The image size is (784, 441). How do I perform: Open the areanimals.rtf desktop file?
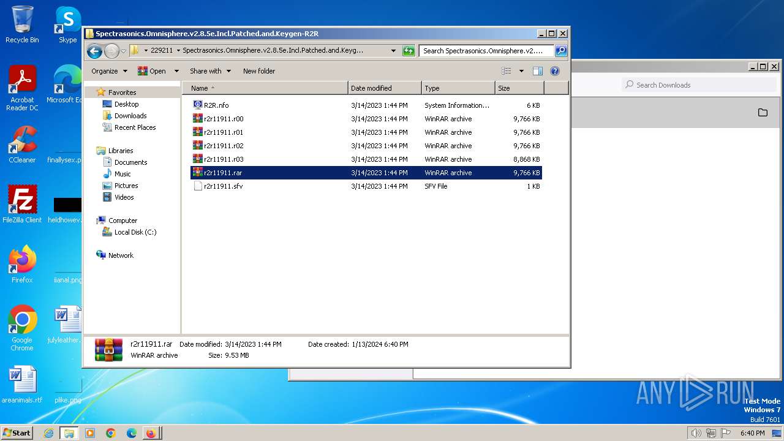tap(22, 385)
